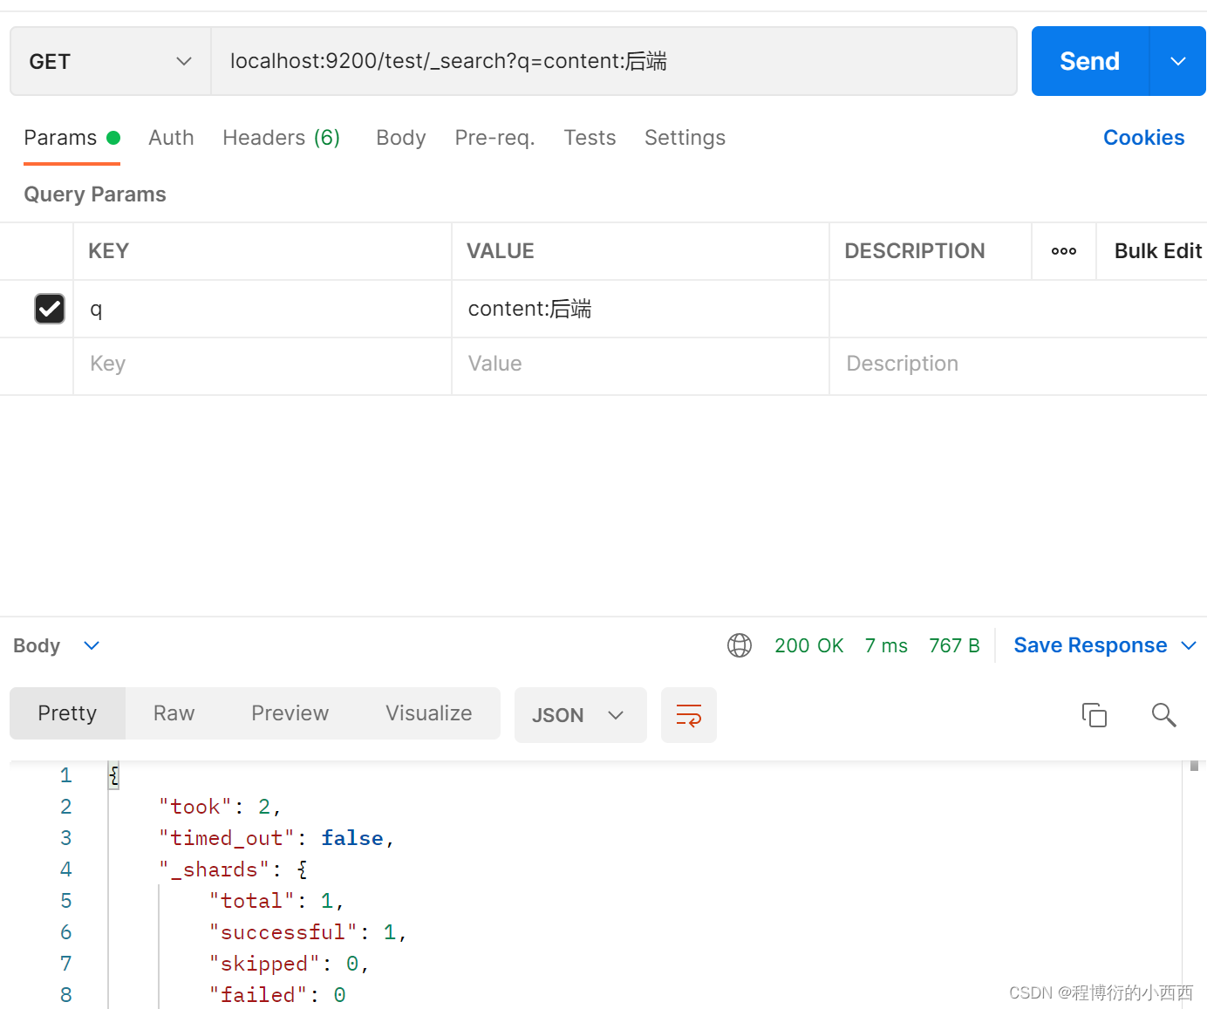Click the "total": 1 line
The height and width of the screenshot is (1009, 1207).
click(276, 901)
